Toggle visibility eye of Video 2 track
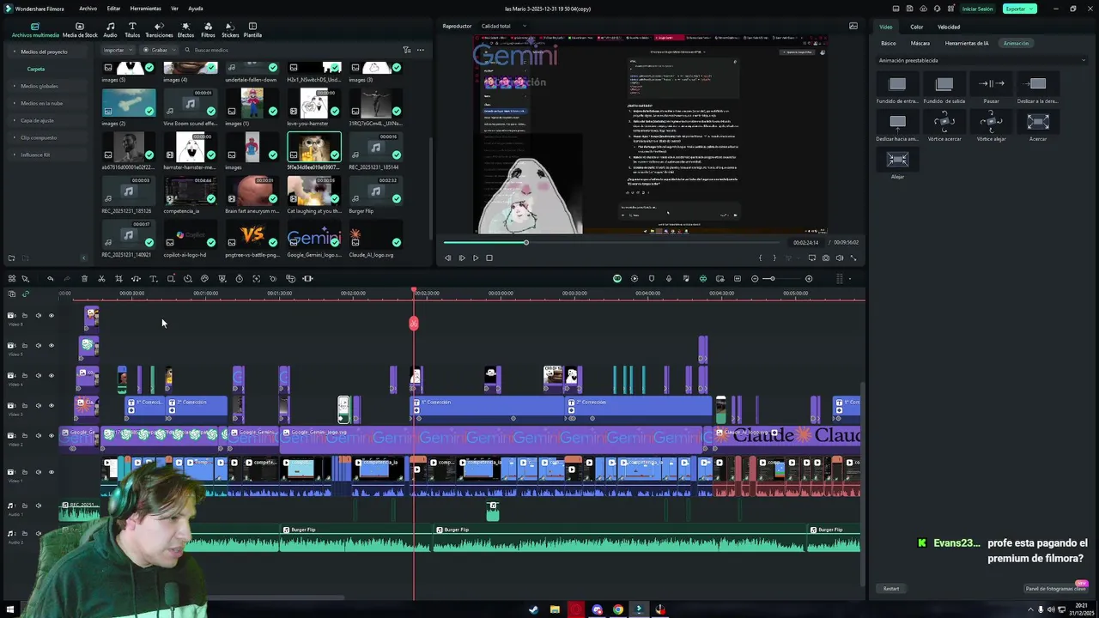1099x618 pixels. tap(51, 436)
